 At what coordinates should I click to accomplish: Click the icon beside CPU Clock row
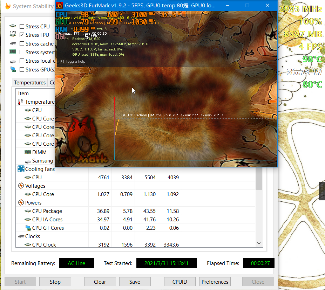coord(28,245)
